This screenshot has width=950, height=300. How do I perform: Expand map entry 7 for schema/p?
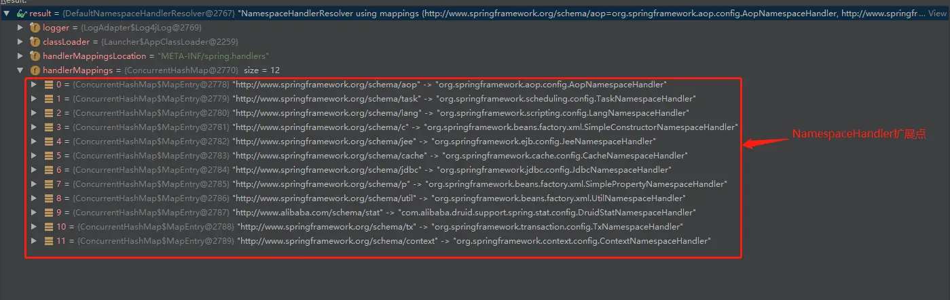(34, 184)
